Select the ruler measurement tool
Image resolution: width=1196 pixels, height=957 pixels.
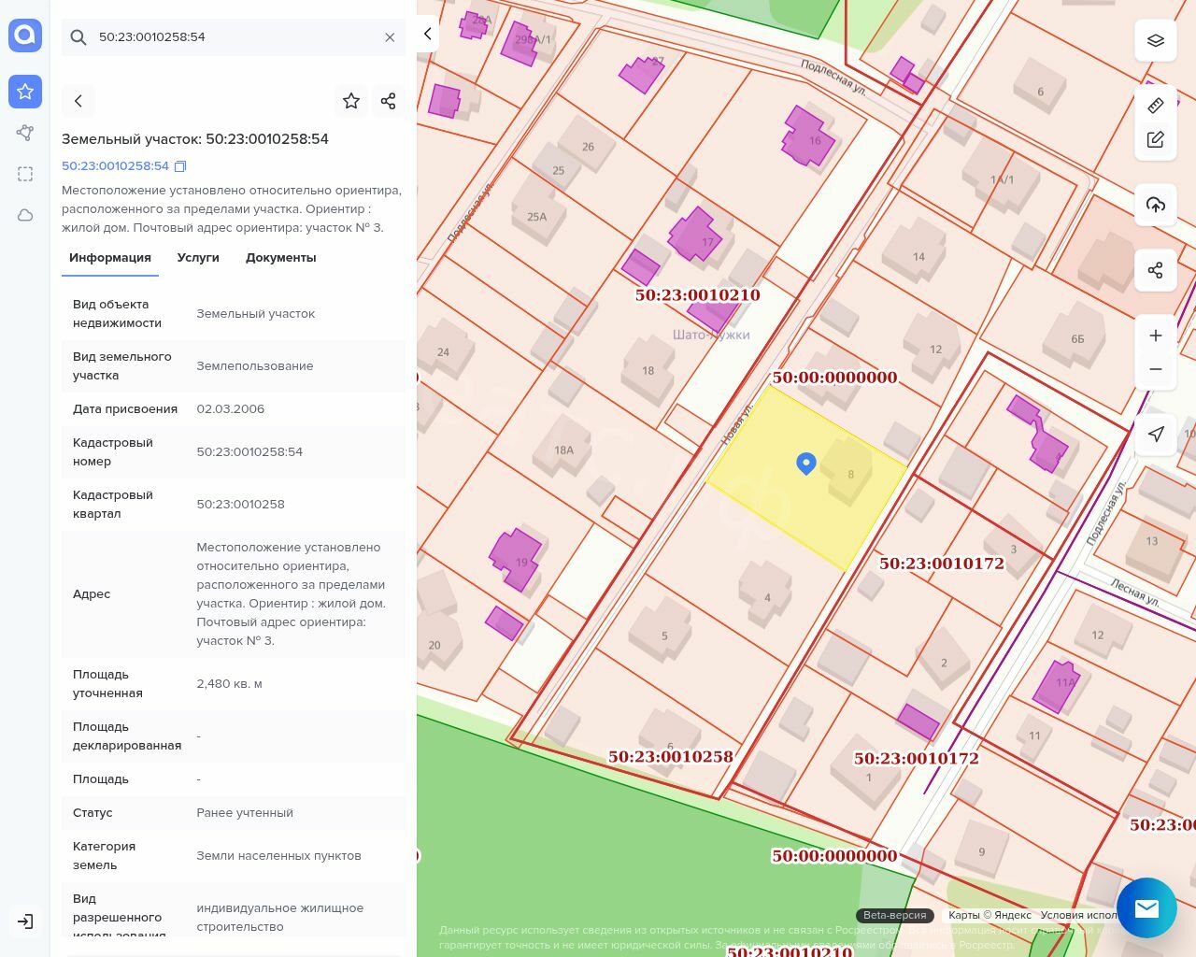tap(1156, 106)
